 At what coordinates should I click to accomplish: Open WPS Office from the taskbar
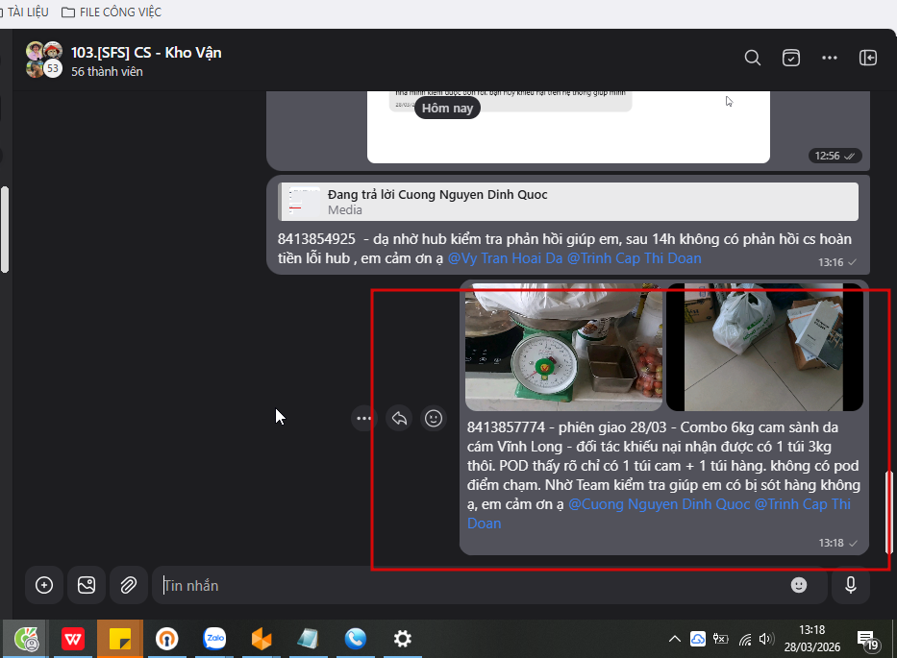click(73, 639)
